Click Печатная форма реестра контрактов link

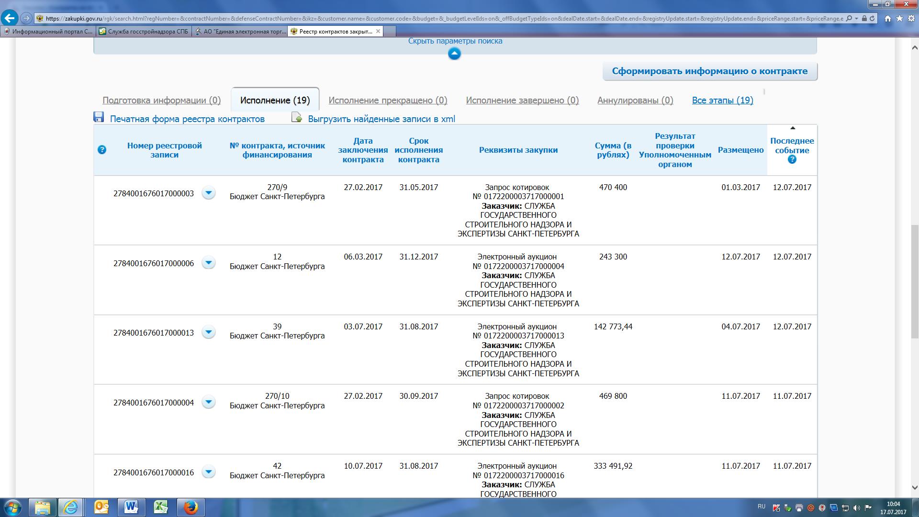tap(187, 119)
